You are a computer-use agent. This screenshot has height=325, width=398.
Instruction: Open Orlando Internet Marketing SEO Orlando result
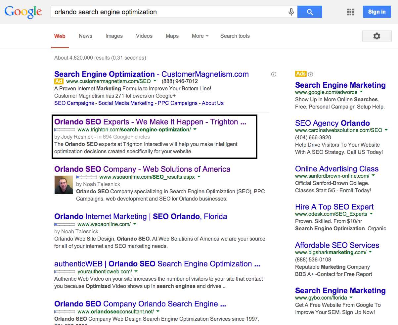click(x=141, y=216)
